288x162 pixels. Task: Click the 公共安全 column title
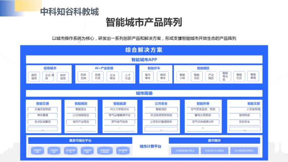[161, 104]
